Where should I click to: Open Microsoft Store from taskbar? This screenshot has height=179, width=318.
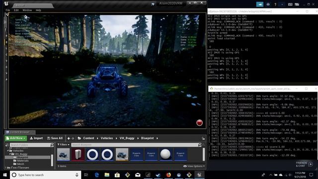click(x=117, y=175)
